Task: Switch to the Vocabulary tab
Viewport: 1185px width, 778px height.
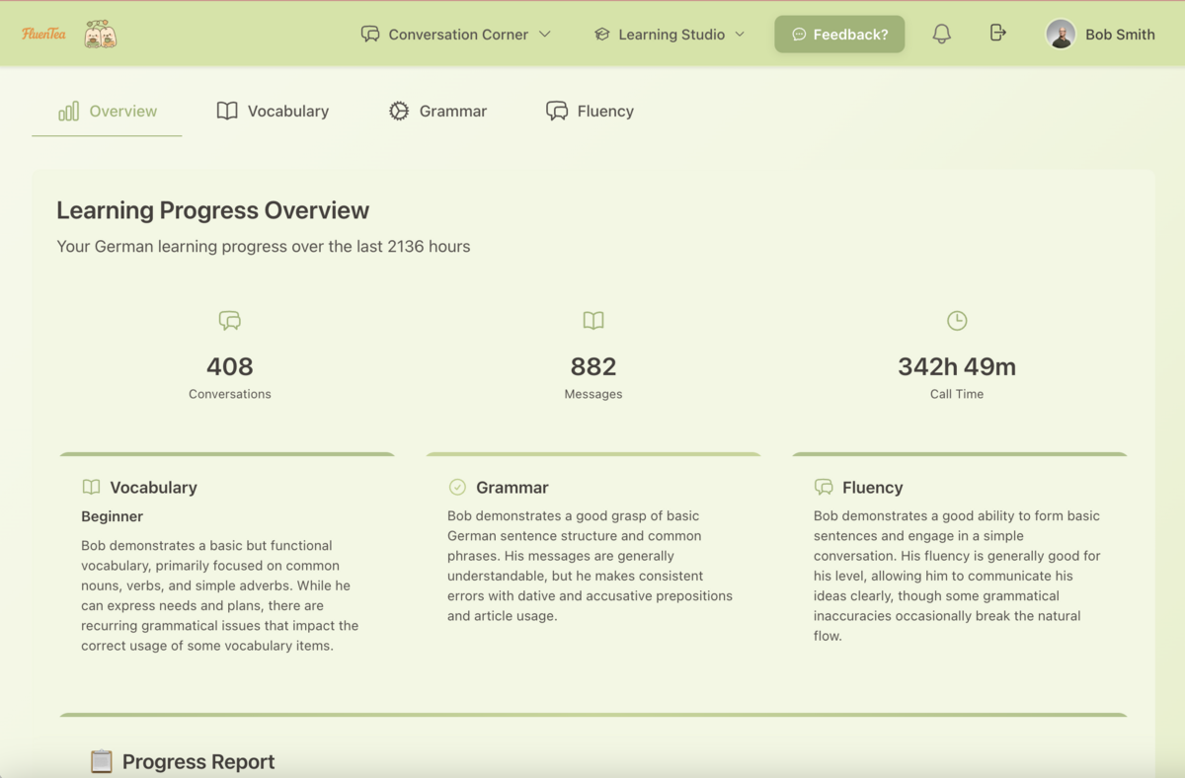Action: (x=273, y=111)
